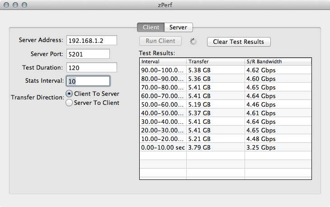Select the 0.00-10.00 sec result row
This screenshot has width=330, height=207.
click(x=163, y=147)
